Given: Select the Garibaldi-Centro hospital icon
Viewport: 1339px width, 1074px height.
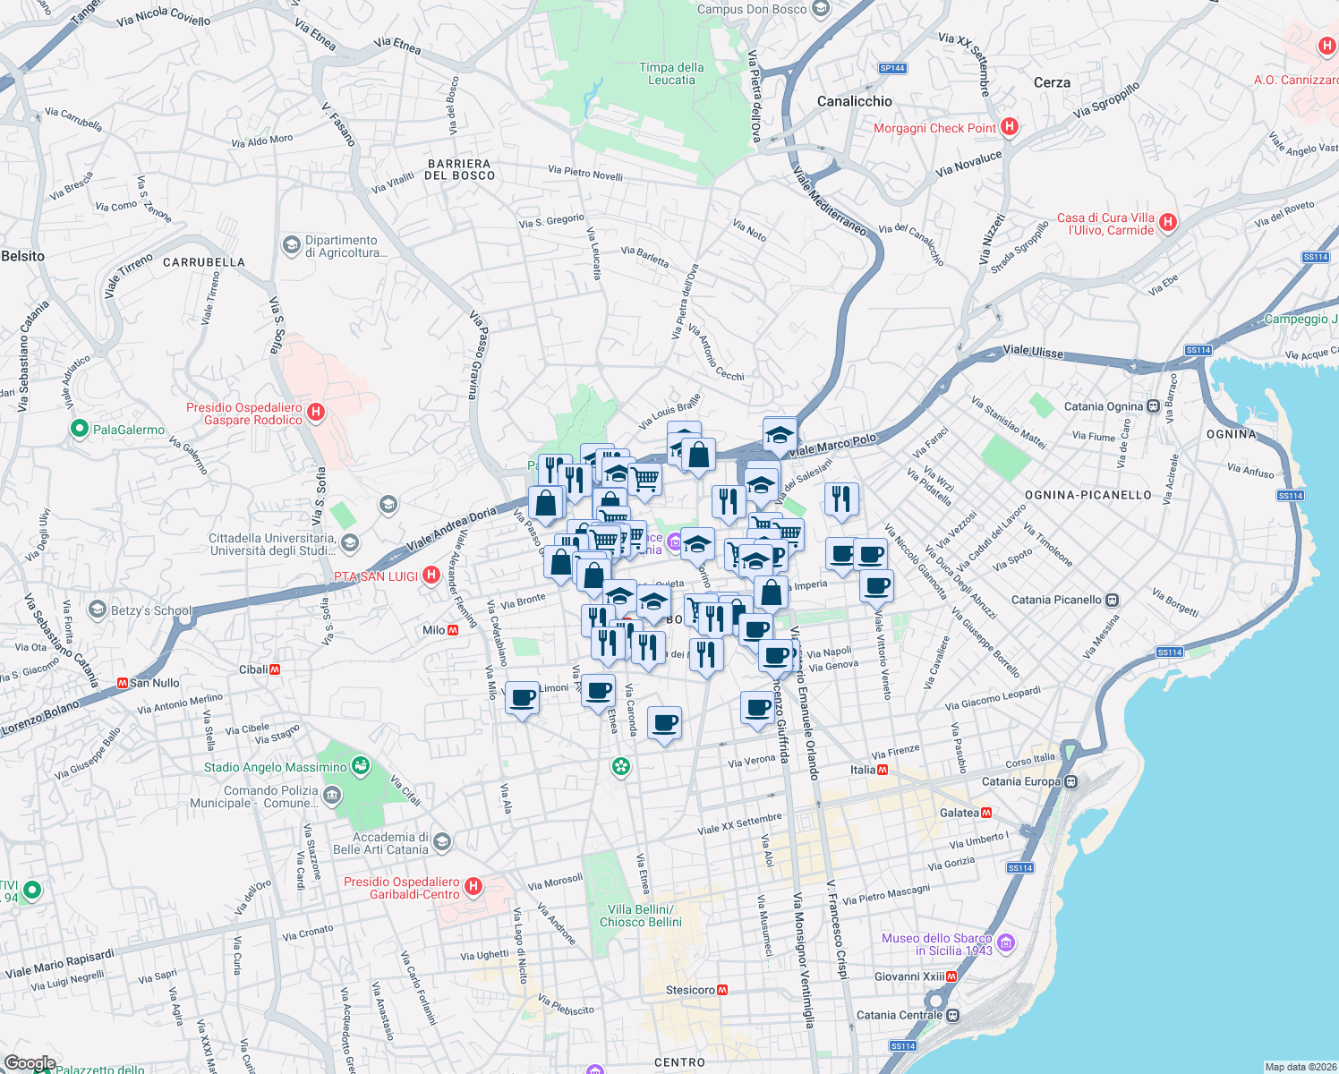Looking at the screenshot, I should (x=473, y=887).
